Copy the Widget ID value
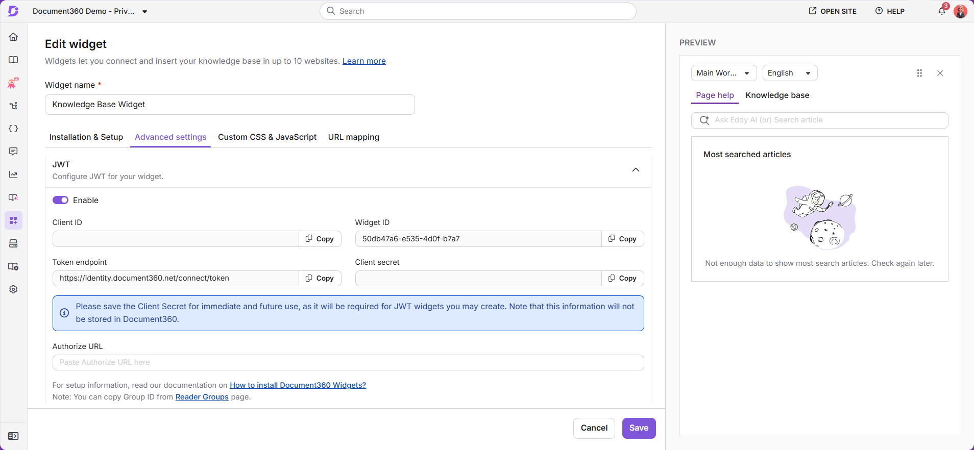974x450 pixels. coord(622,239)
